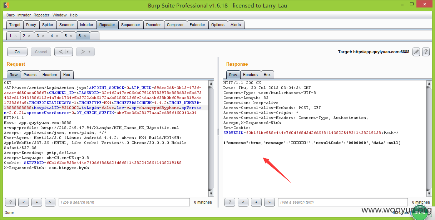This screenshot has width=435, height=220.
Task: Switch to the Sequencer tab
Action: 131,25
